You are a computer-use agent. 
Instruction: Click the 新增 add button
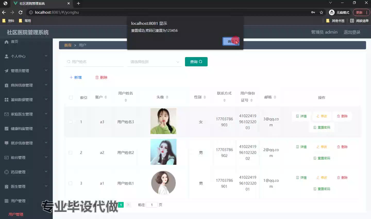pyautogui.click(x=75, y=77)
